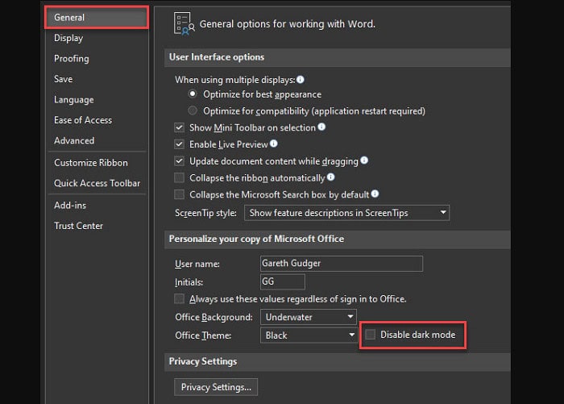Open Ease of Access options
This screenshot has height=404, width=564.
coord(83,120)
